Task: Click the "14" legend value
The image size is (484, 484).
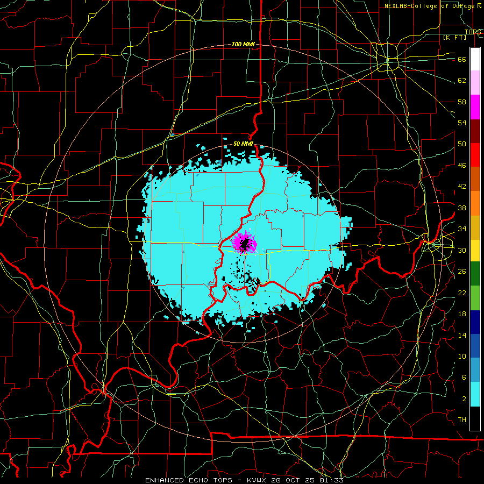Action: pos(462,335)
